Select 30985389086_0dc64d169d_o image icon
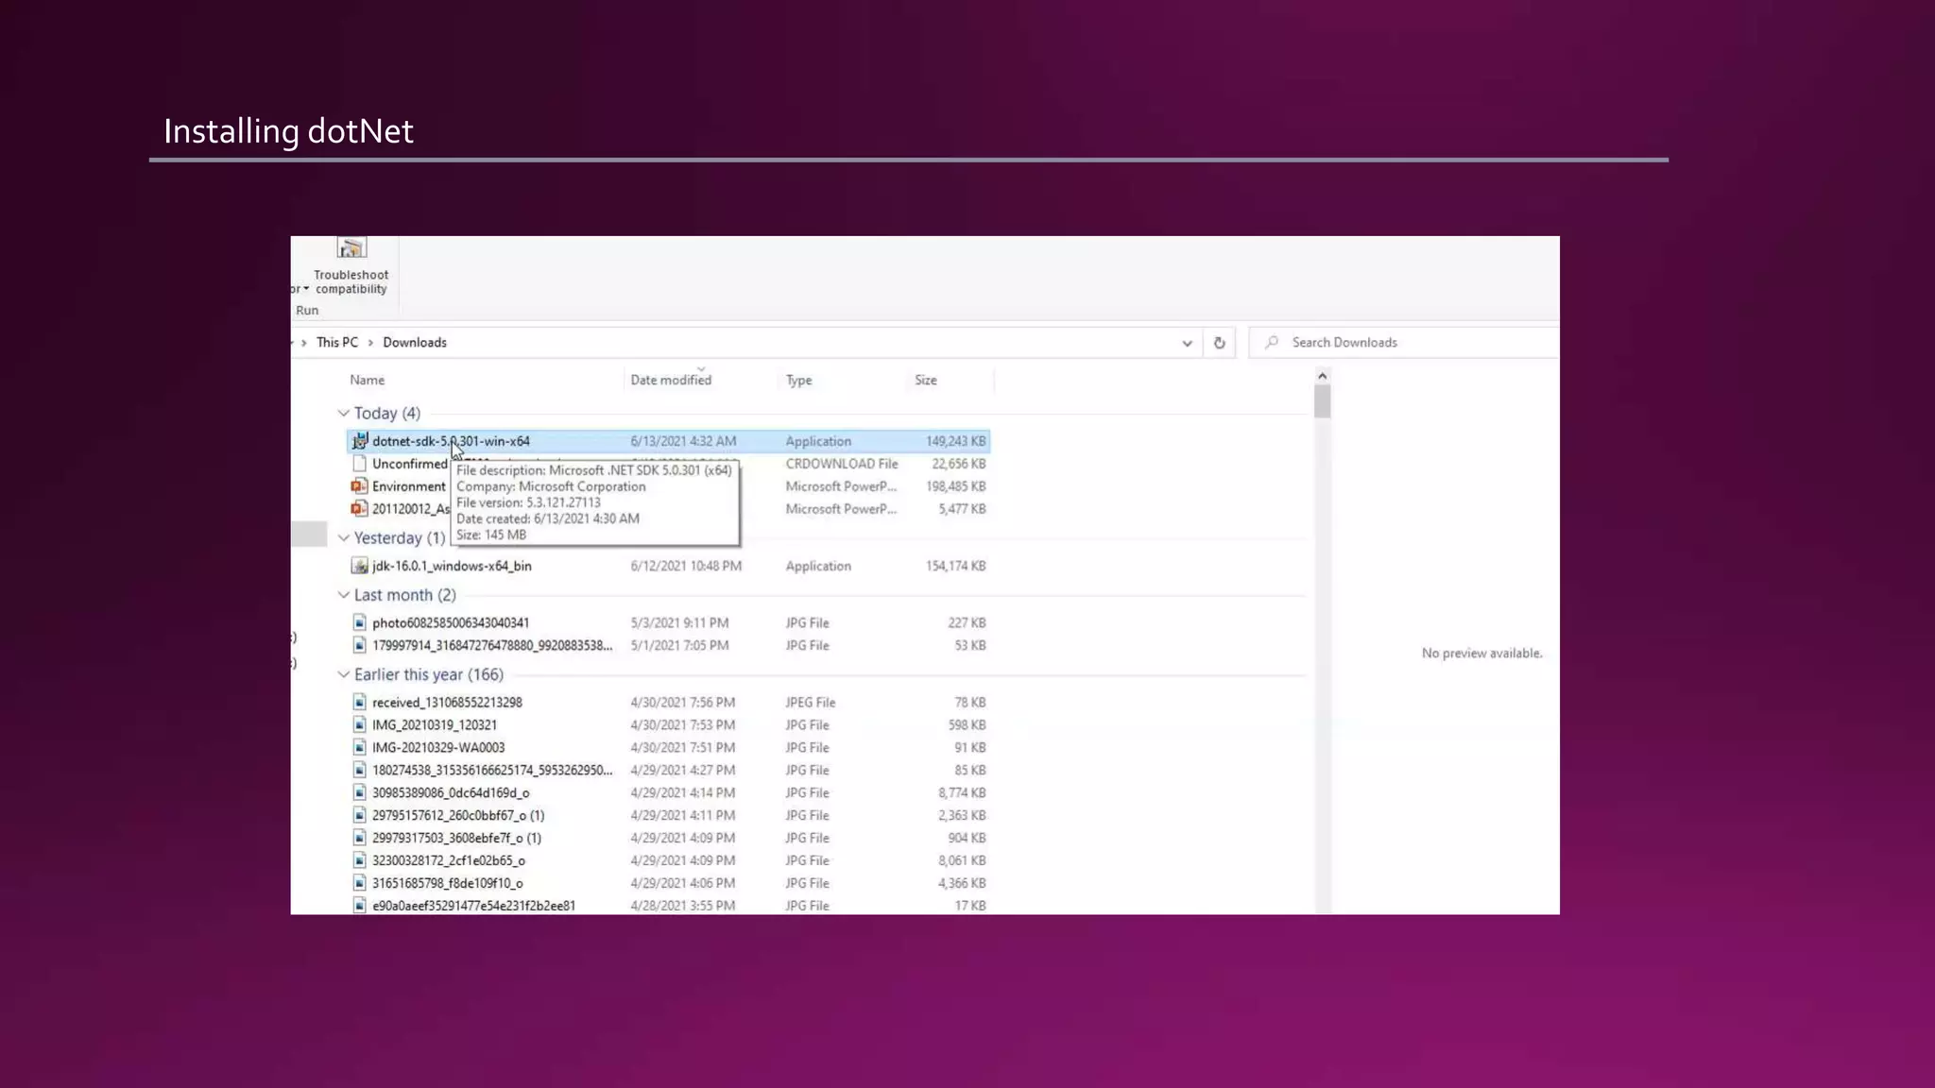This screenshot has width=1935, height=1088. click(x=359, y=792)
